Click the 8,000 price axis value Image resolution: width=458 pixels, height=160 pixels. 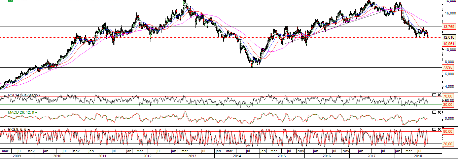[450, 62]
